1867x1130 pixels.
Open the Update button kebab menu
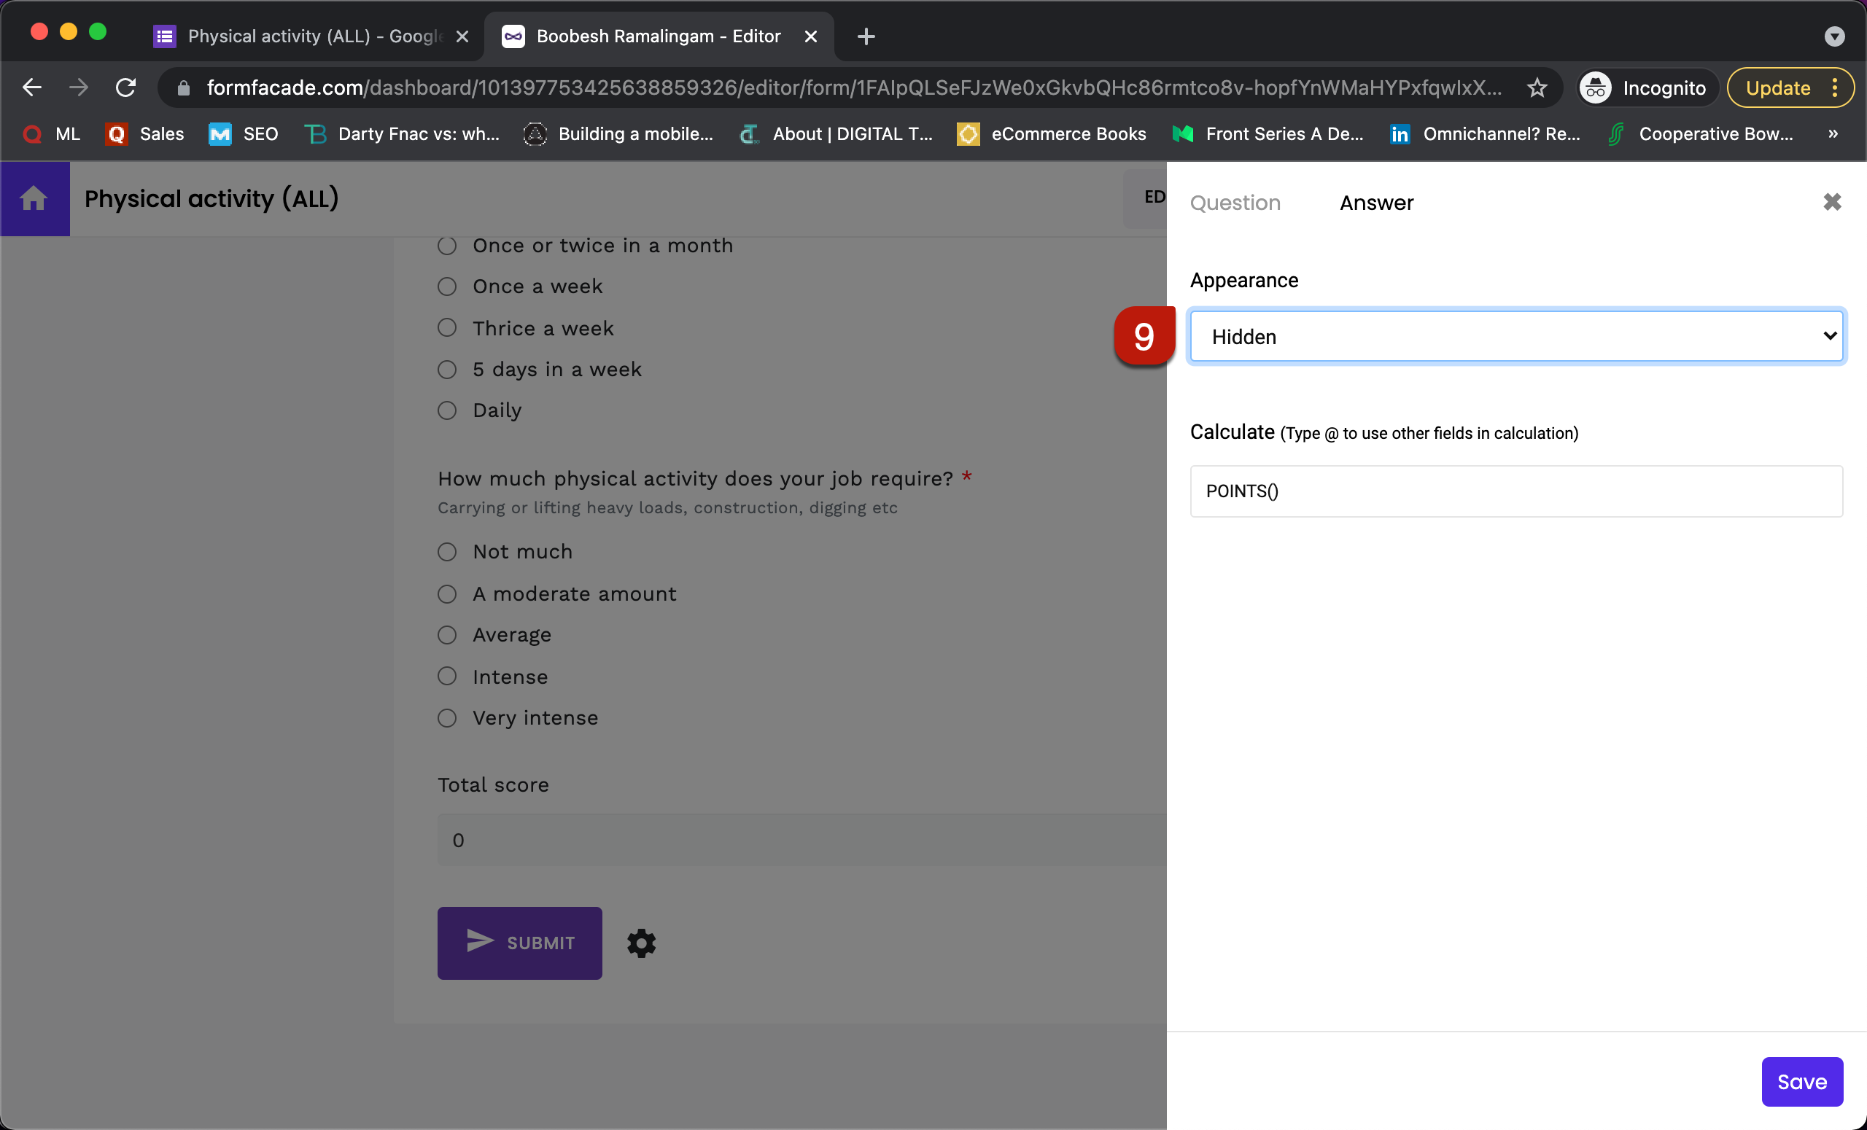(x=1835, y=87)
